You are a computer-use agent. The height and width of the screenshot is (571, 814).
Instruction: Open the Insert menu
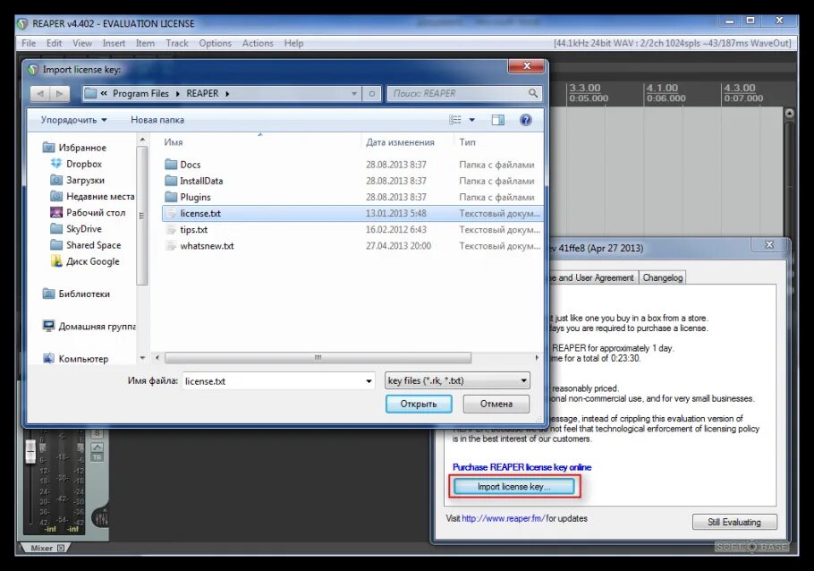(x=114, y=43)
